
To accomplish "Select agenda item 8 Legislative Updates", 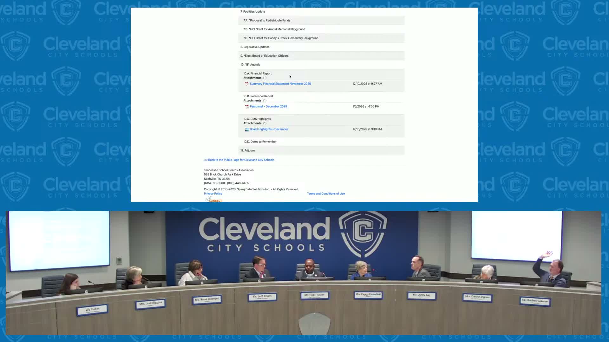I will pyautogui.click(x=255, y=47).
